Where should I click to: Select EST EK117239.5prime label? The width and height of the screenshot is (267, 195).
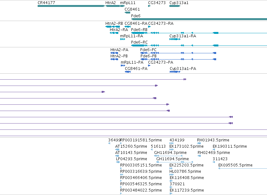pyautogui.click(x=187, y=190)
